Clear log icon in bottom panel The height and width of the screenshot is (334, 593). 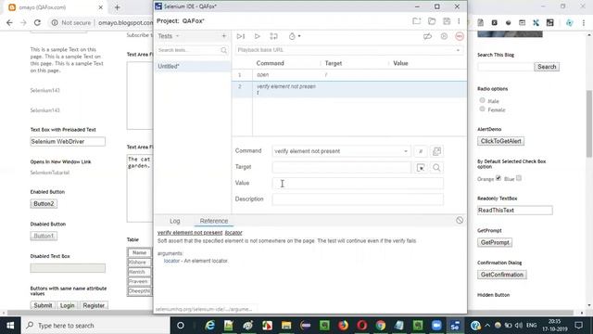460,221
